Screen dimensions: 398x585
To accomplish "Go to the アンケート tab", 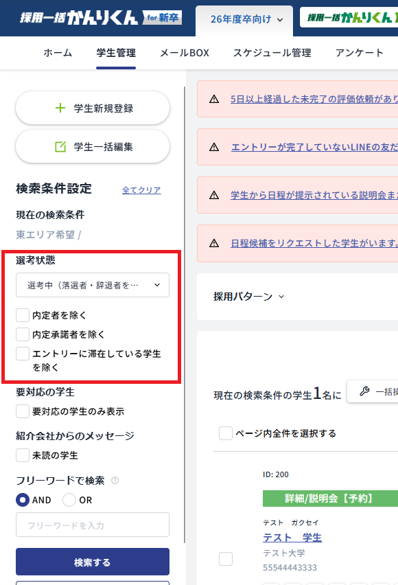I will [359, 53].
